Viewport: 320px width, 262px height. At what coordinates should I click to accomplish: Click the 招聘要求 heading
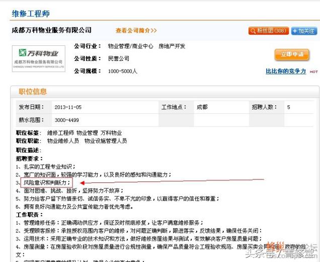30,159
